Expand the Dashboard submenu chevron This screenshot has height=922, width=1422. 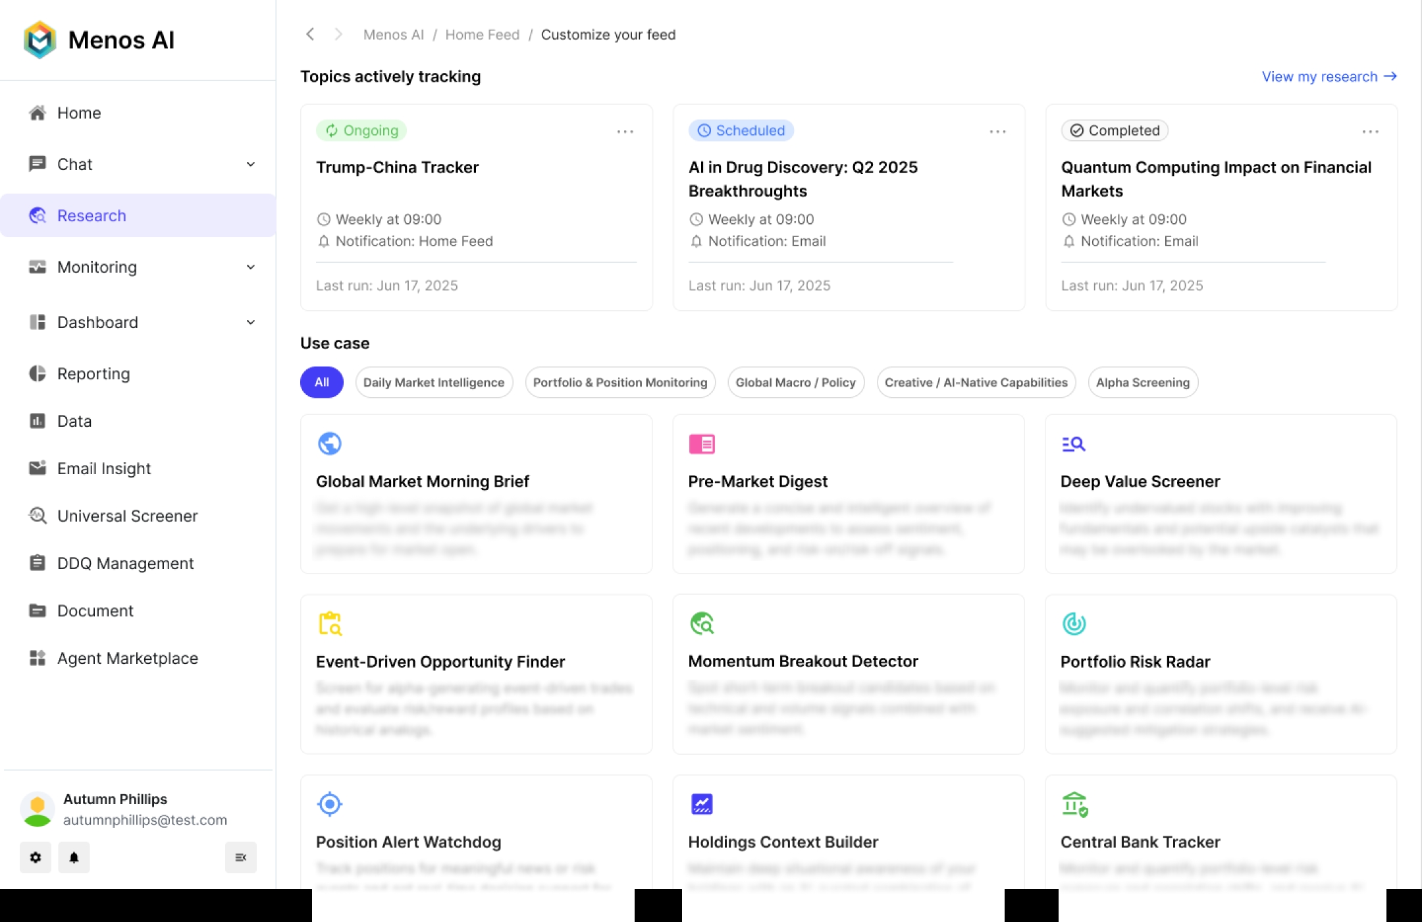(x=251, y=322)
